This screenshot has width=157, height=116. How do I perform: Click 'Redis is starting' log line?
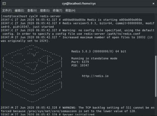point(71,20)
